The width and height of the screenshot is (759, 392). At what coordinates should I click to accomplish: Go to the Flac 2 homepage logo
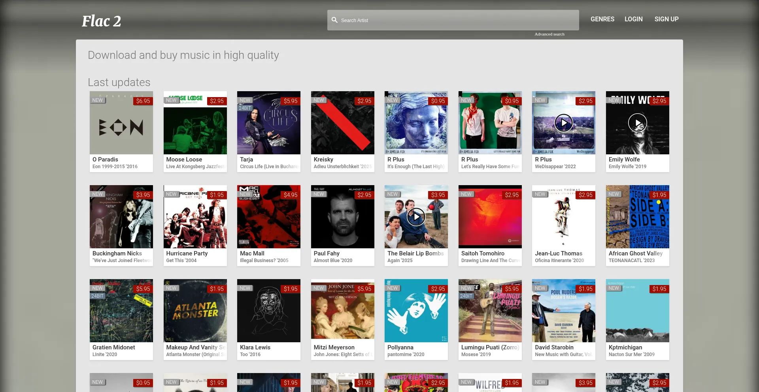pyautogui.click(x=101, y=21)
